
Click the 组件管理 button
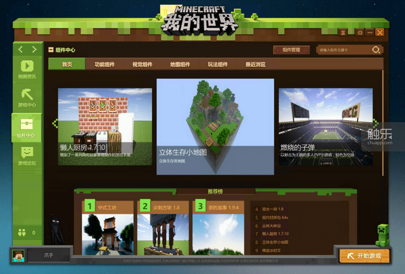pyautogui.click(x=292, y=50)
